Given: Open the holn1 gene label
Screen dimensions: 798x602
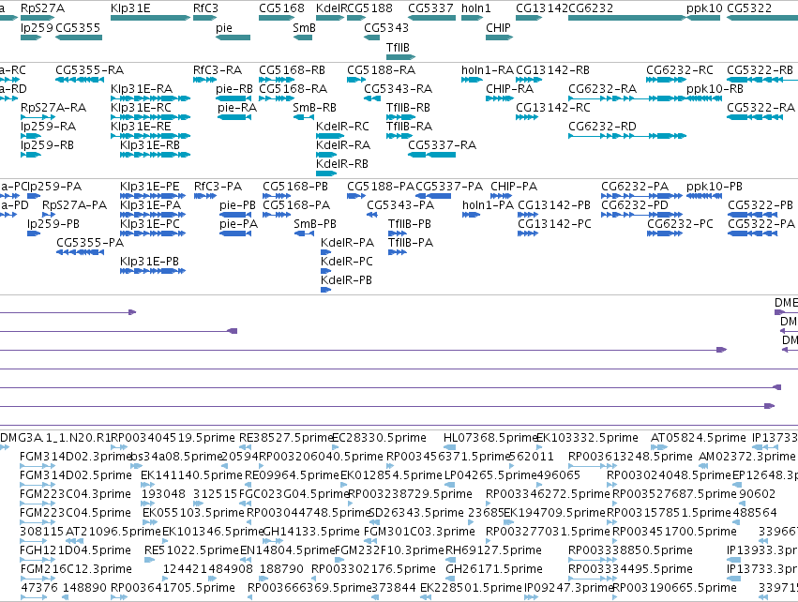Looking at the screenshot, I should pyautogui.click(x=476, y=8).
